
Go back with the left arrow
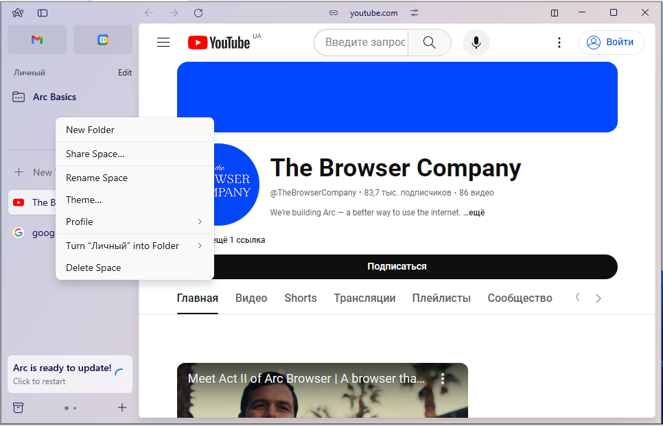(x=149, y=12)
